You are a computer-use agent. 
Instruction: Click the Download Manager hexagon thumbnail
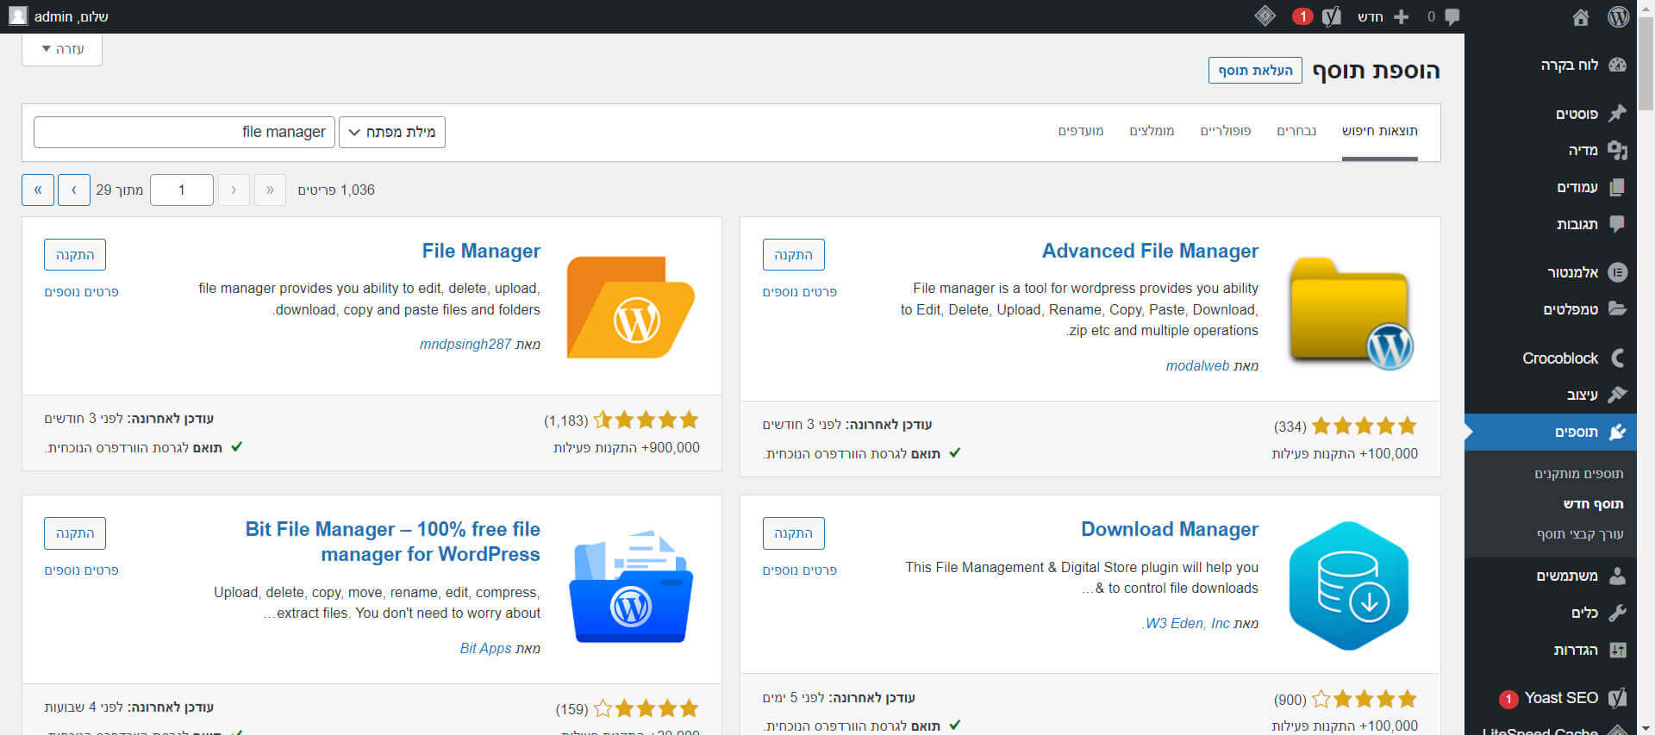(x=1349, y=586)
